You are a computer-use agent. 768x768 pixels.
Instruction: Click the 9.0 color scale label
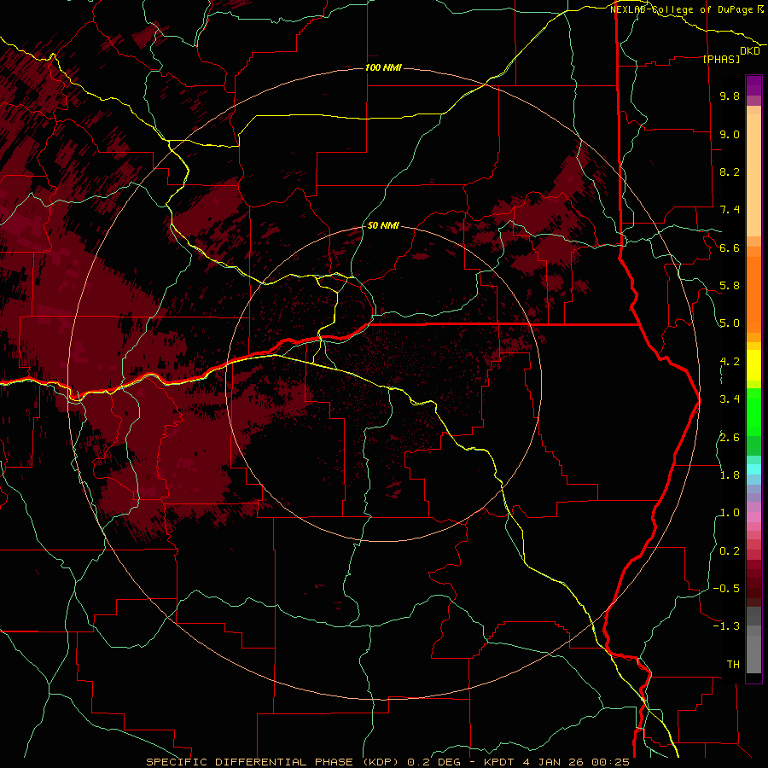pos(730,134)
